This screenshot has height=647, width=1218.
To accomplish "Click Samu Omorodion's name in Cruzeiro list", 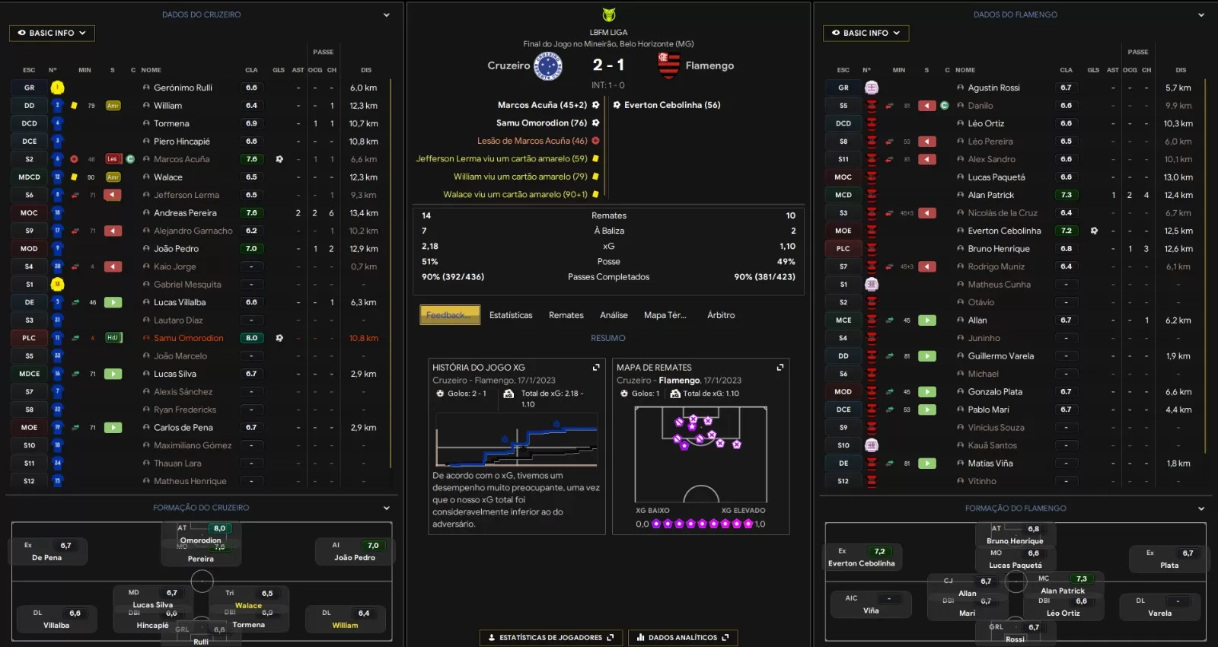I will click(x=189, y=338).
